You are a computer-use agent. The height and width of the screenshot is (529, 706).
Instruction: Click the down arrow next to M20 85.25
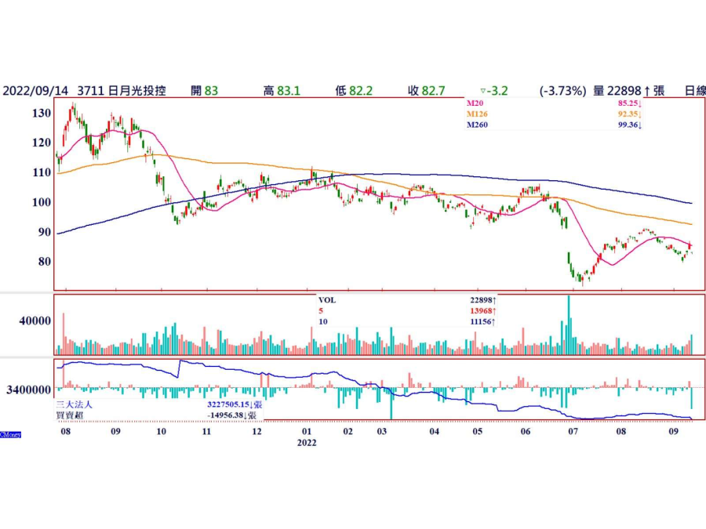(641, 103)
